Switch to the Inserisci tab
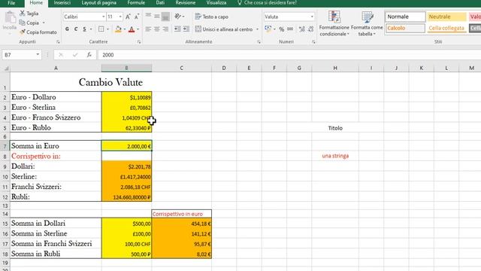The height and width of the screenshot is (271, 481). point(62,3)
